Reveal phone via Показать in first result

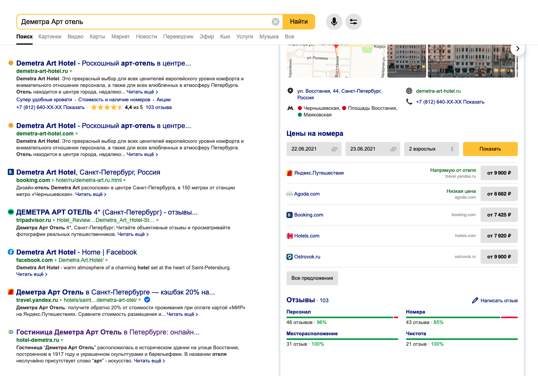(74, 107)
